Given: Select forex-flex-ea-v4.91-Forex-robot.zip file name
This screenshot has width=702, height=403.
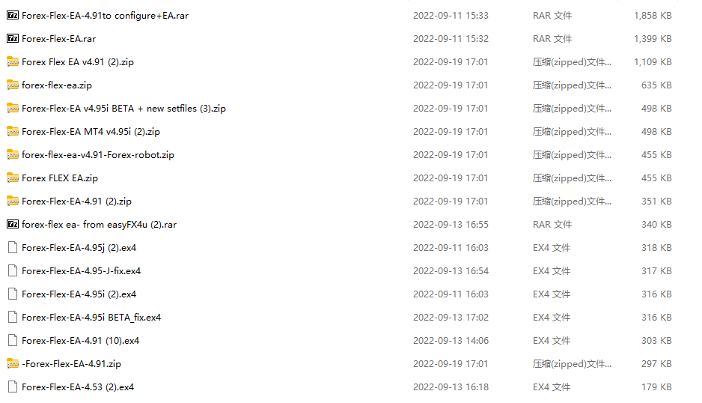Looking at the screenshot, I should pos(97,155).
